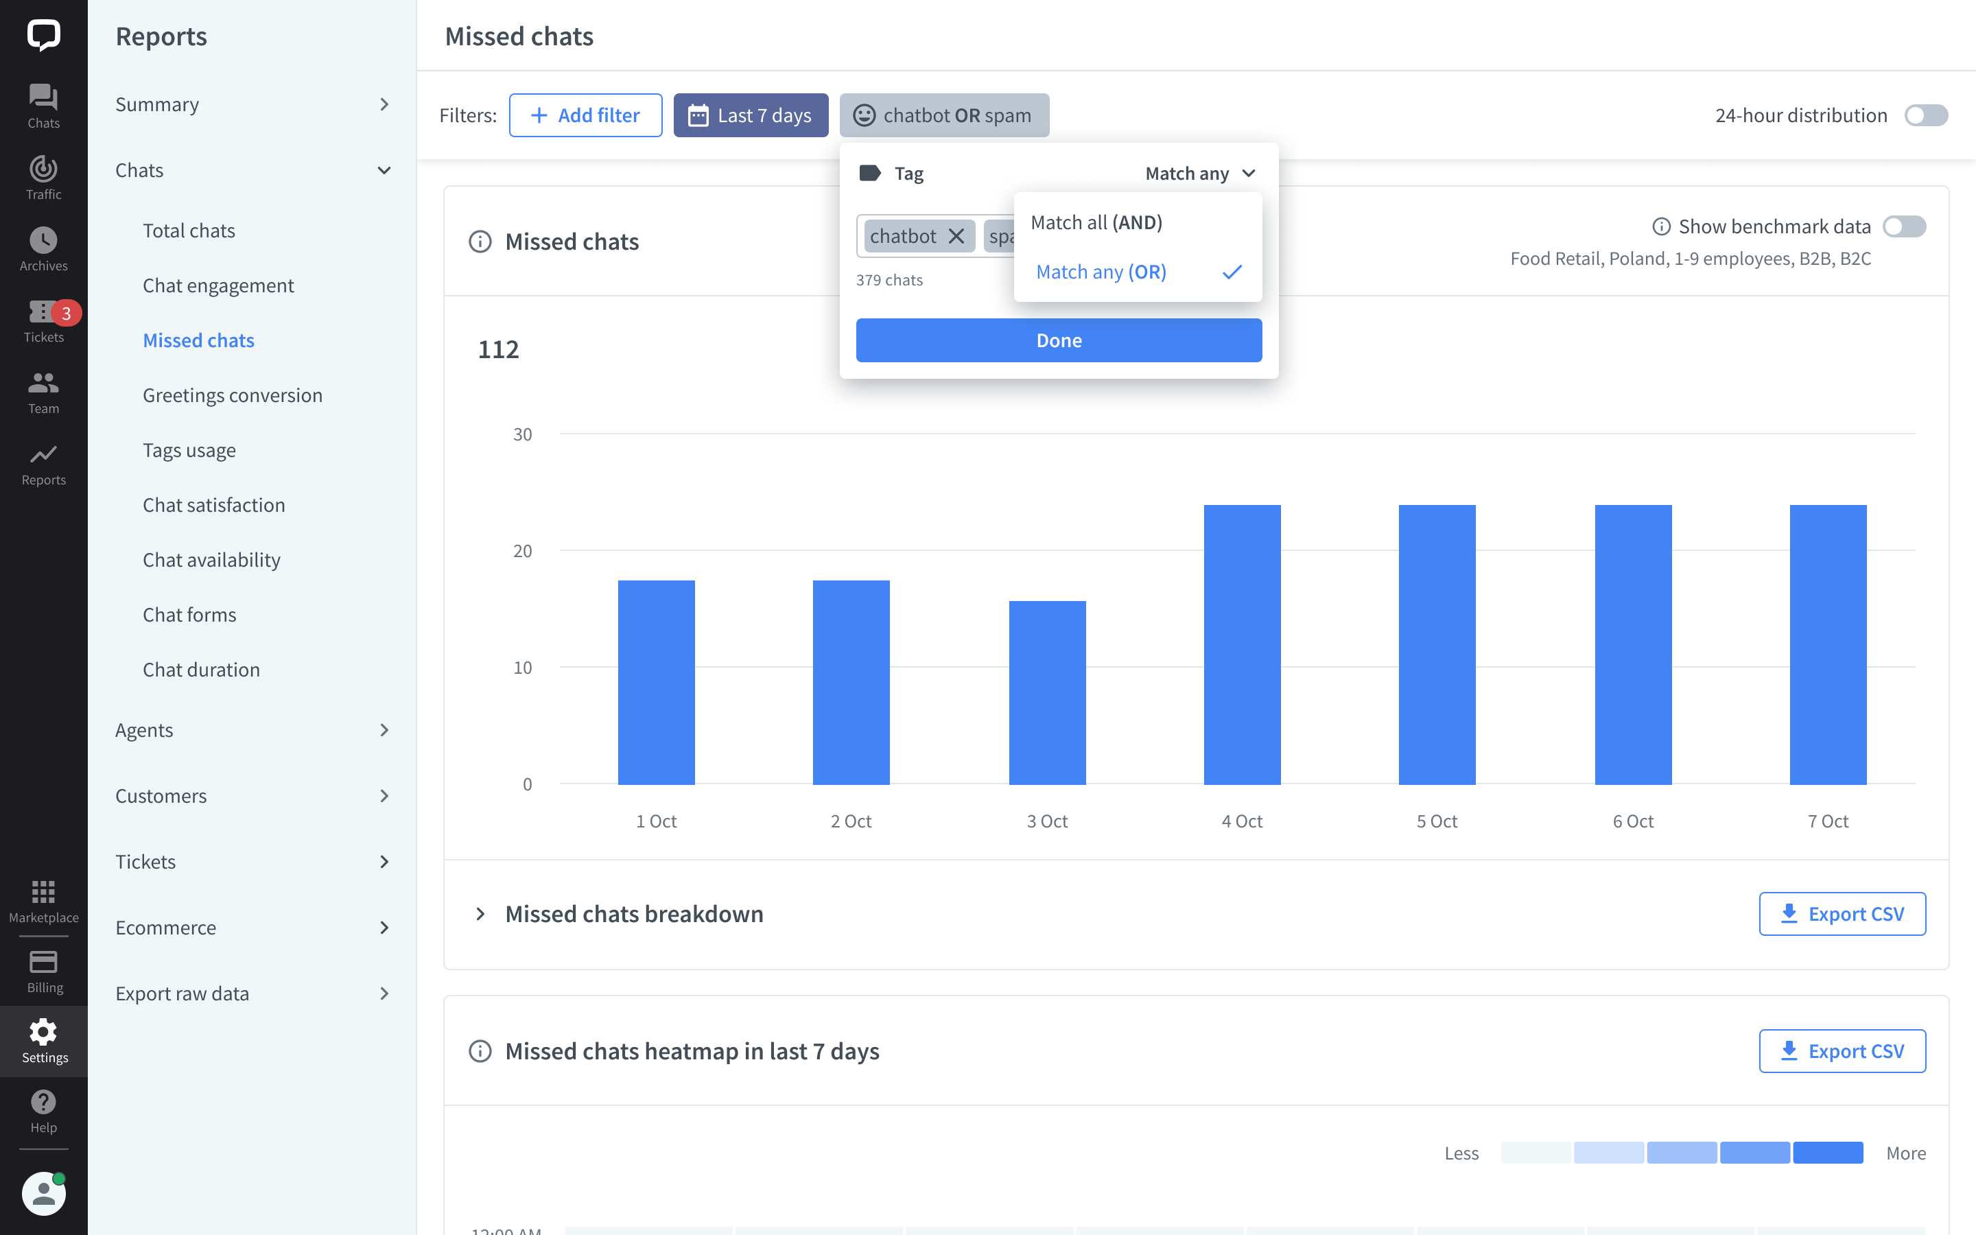Viewport: 1976px width, 1235px height.
Task: Click the Tag label icon in the popup
Action: [x=869, y=173]
